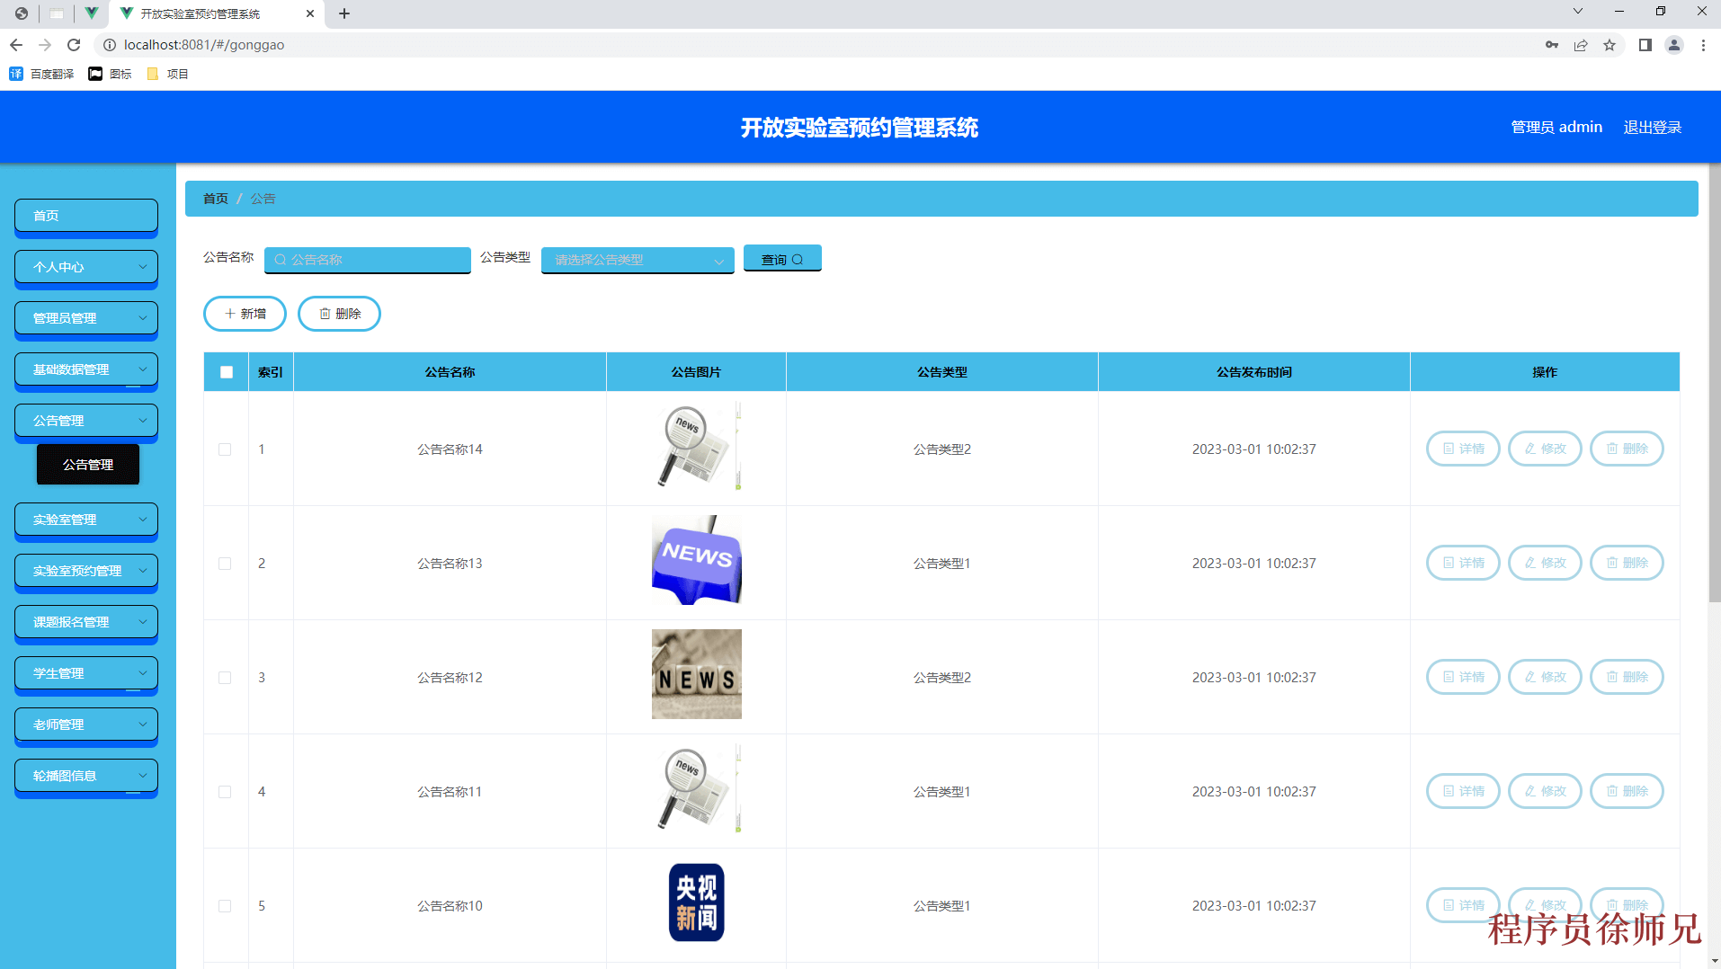Open the 百度翻译 bookmark
The image size is (1721, 969).
[x=42, y=74]
